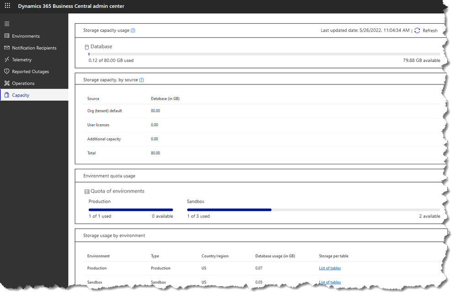This screenshot has height=298, width=457.
Task: Open help link beside Storage capacity, by source
Action: pos(141,80)
